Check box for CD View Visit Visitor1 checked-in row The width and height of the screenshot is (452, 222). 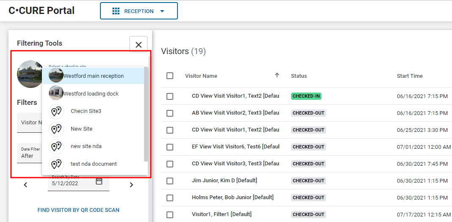click(170, 96)
